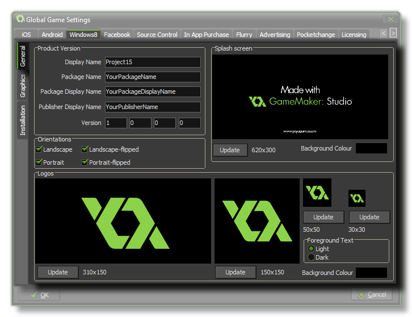Select the 310x150 wide logo image
The height and width of the screenshot is (317, 412).
tap(123, 220)
